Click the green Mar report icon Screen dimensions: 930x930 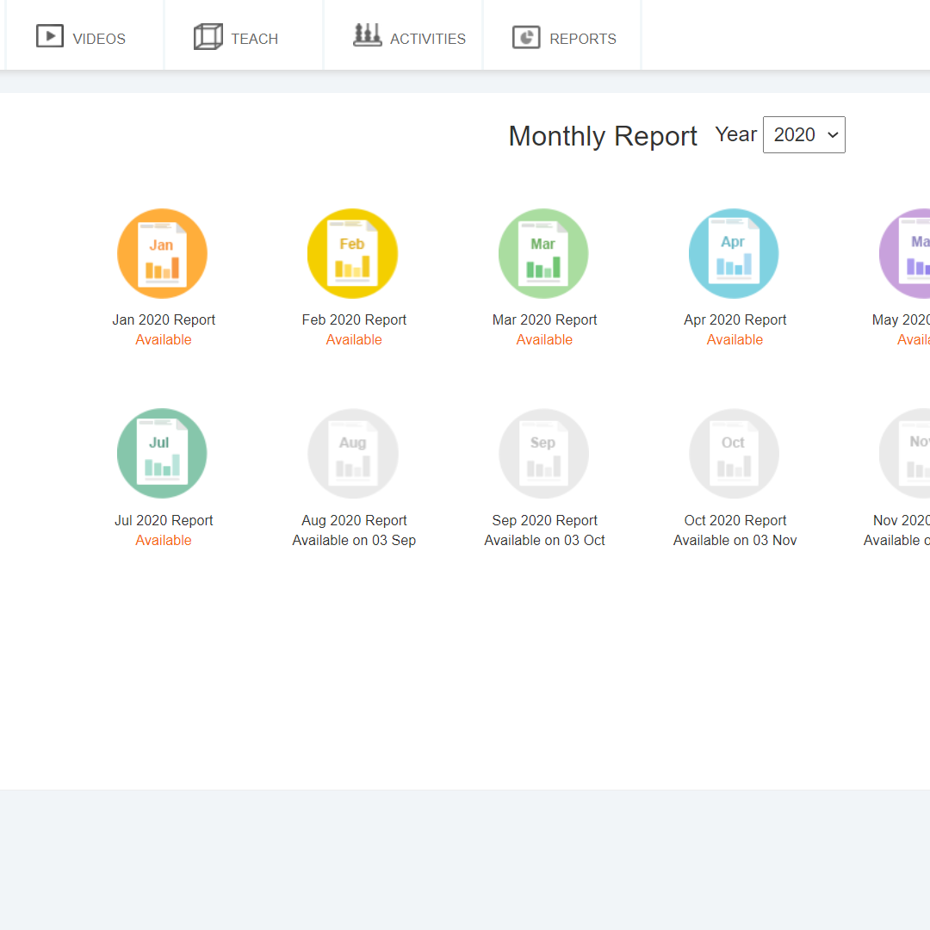pos(543,253)
